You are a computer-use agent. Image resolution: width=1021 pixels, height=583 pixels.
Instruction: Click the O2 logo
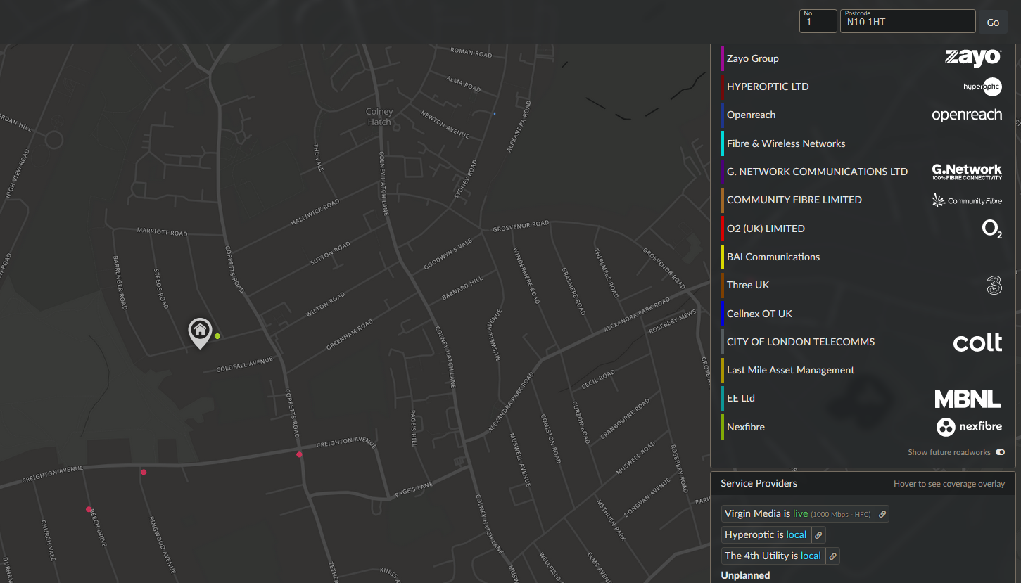[992, 229]
